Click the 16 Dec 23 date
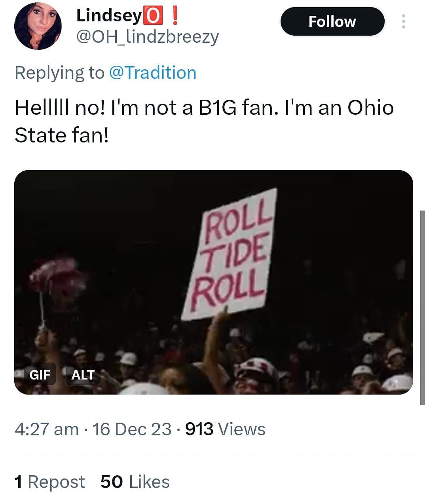Viewport: 427px width, 503px height. (132, 429)
